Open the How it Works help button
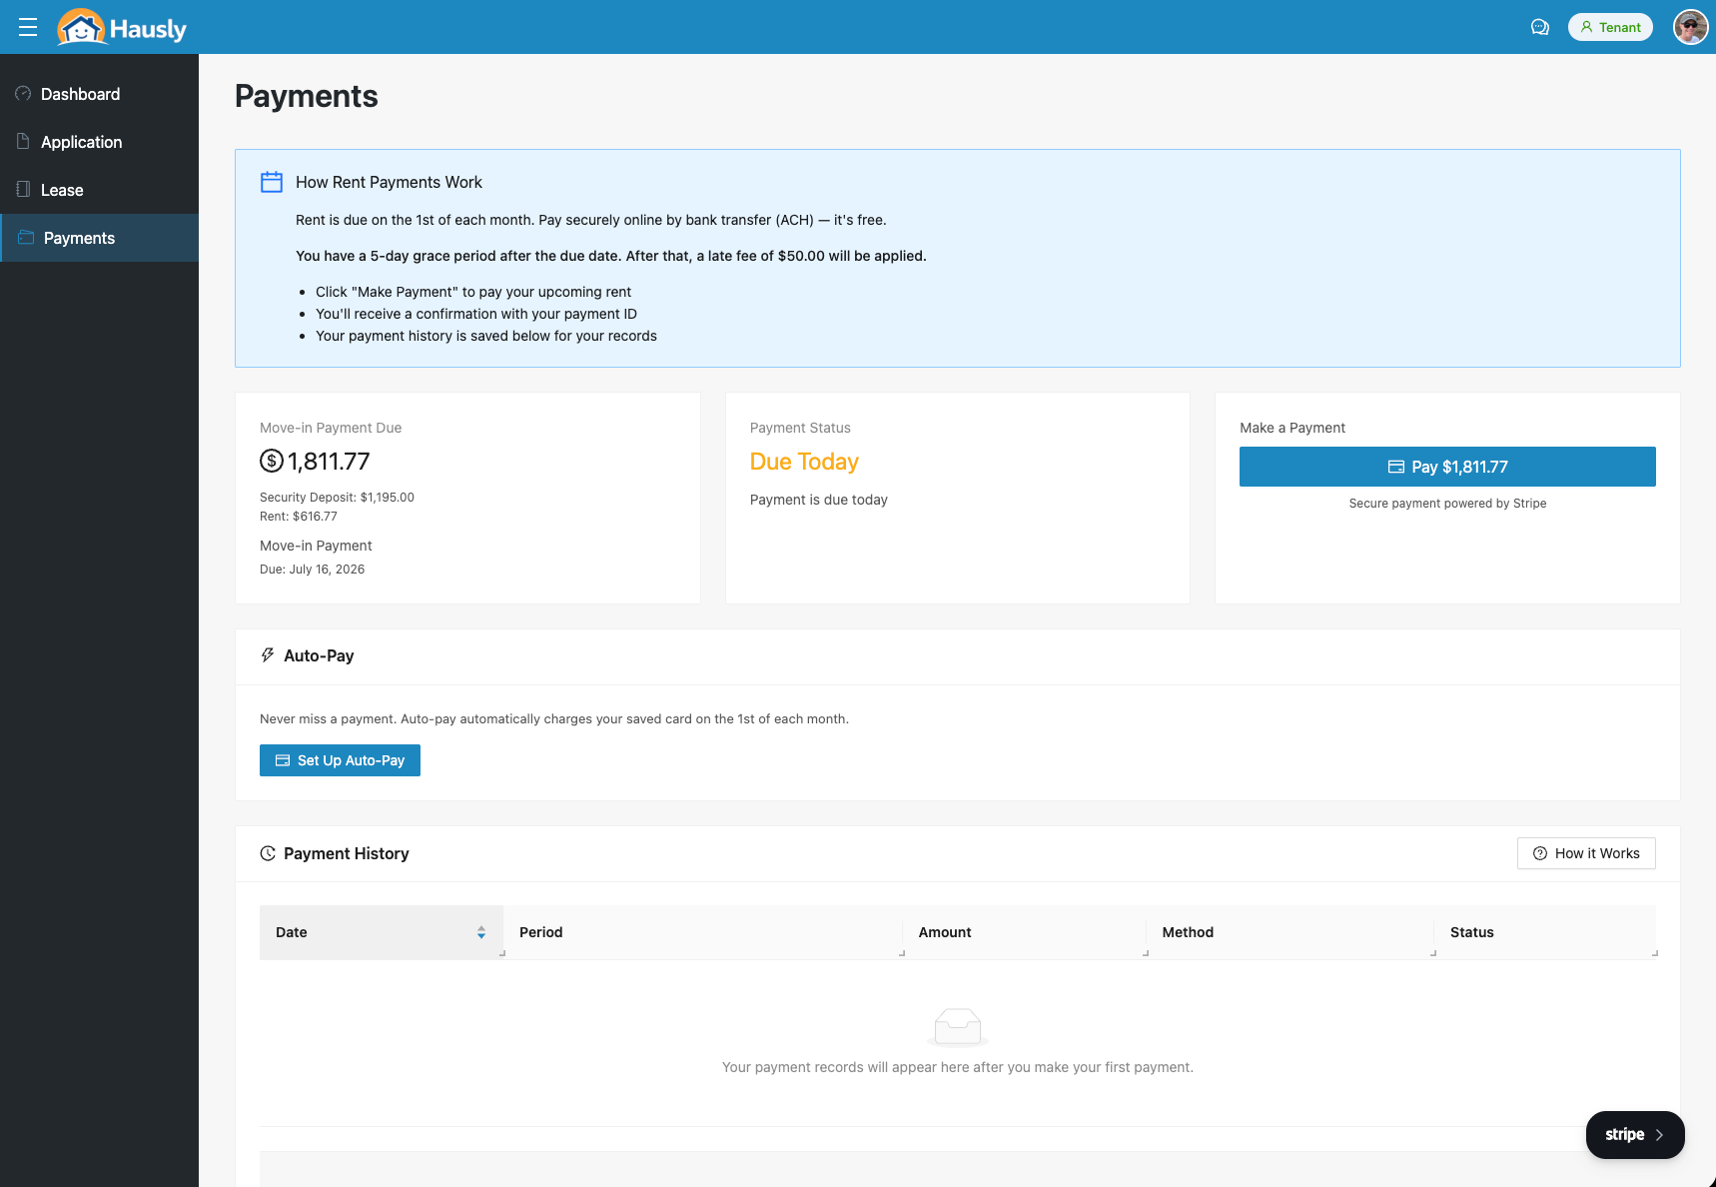1716x1187 pixels. click(1586, 853)
